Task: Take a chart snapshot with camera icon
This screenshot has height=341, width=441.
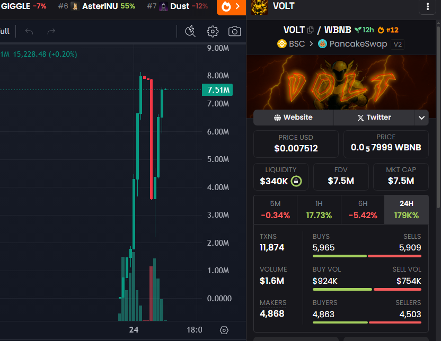Action: point(235,31)
